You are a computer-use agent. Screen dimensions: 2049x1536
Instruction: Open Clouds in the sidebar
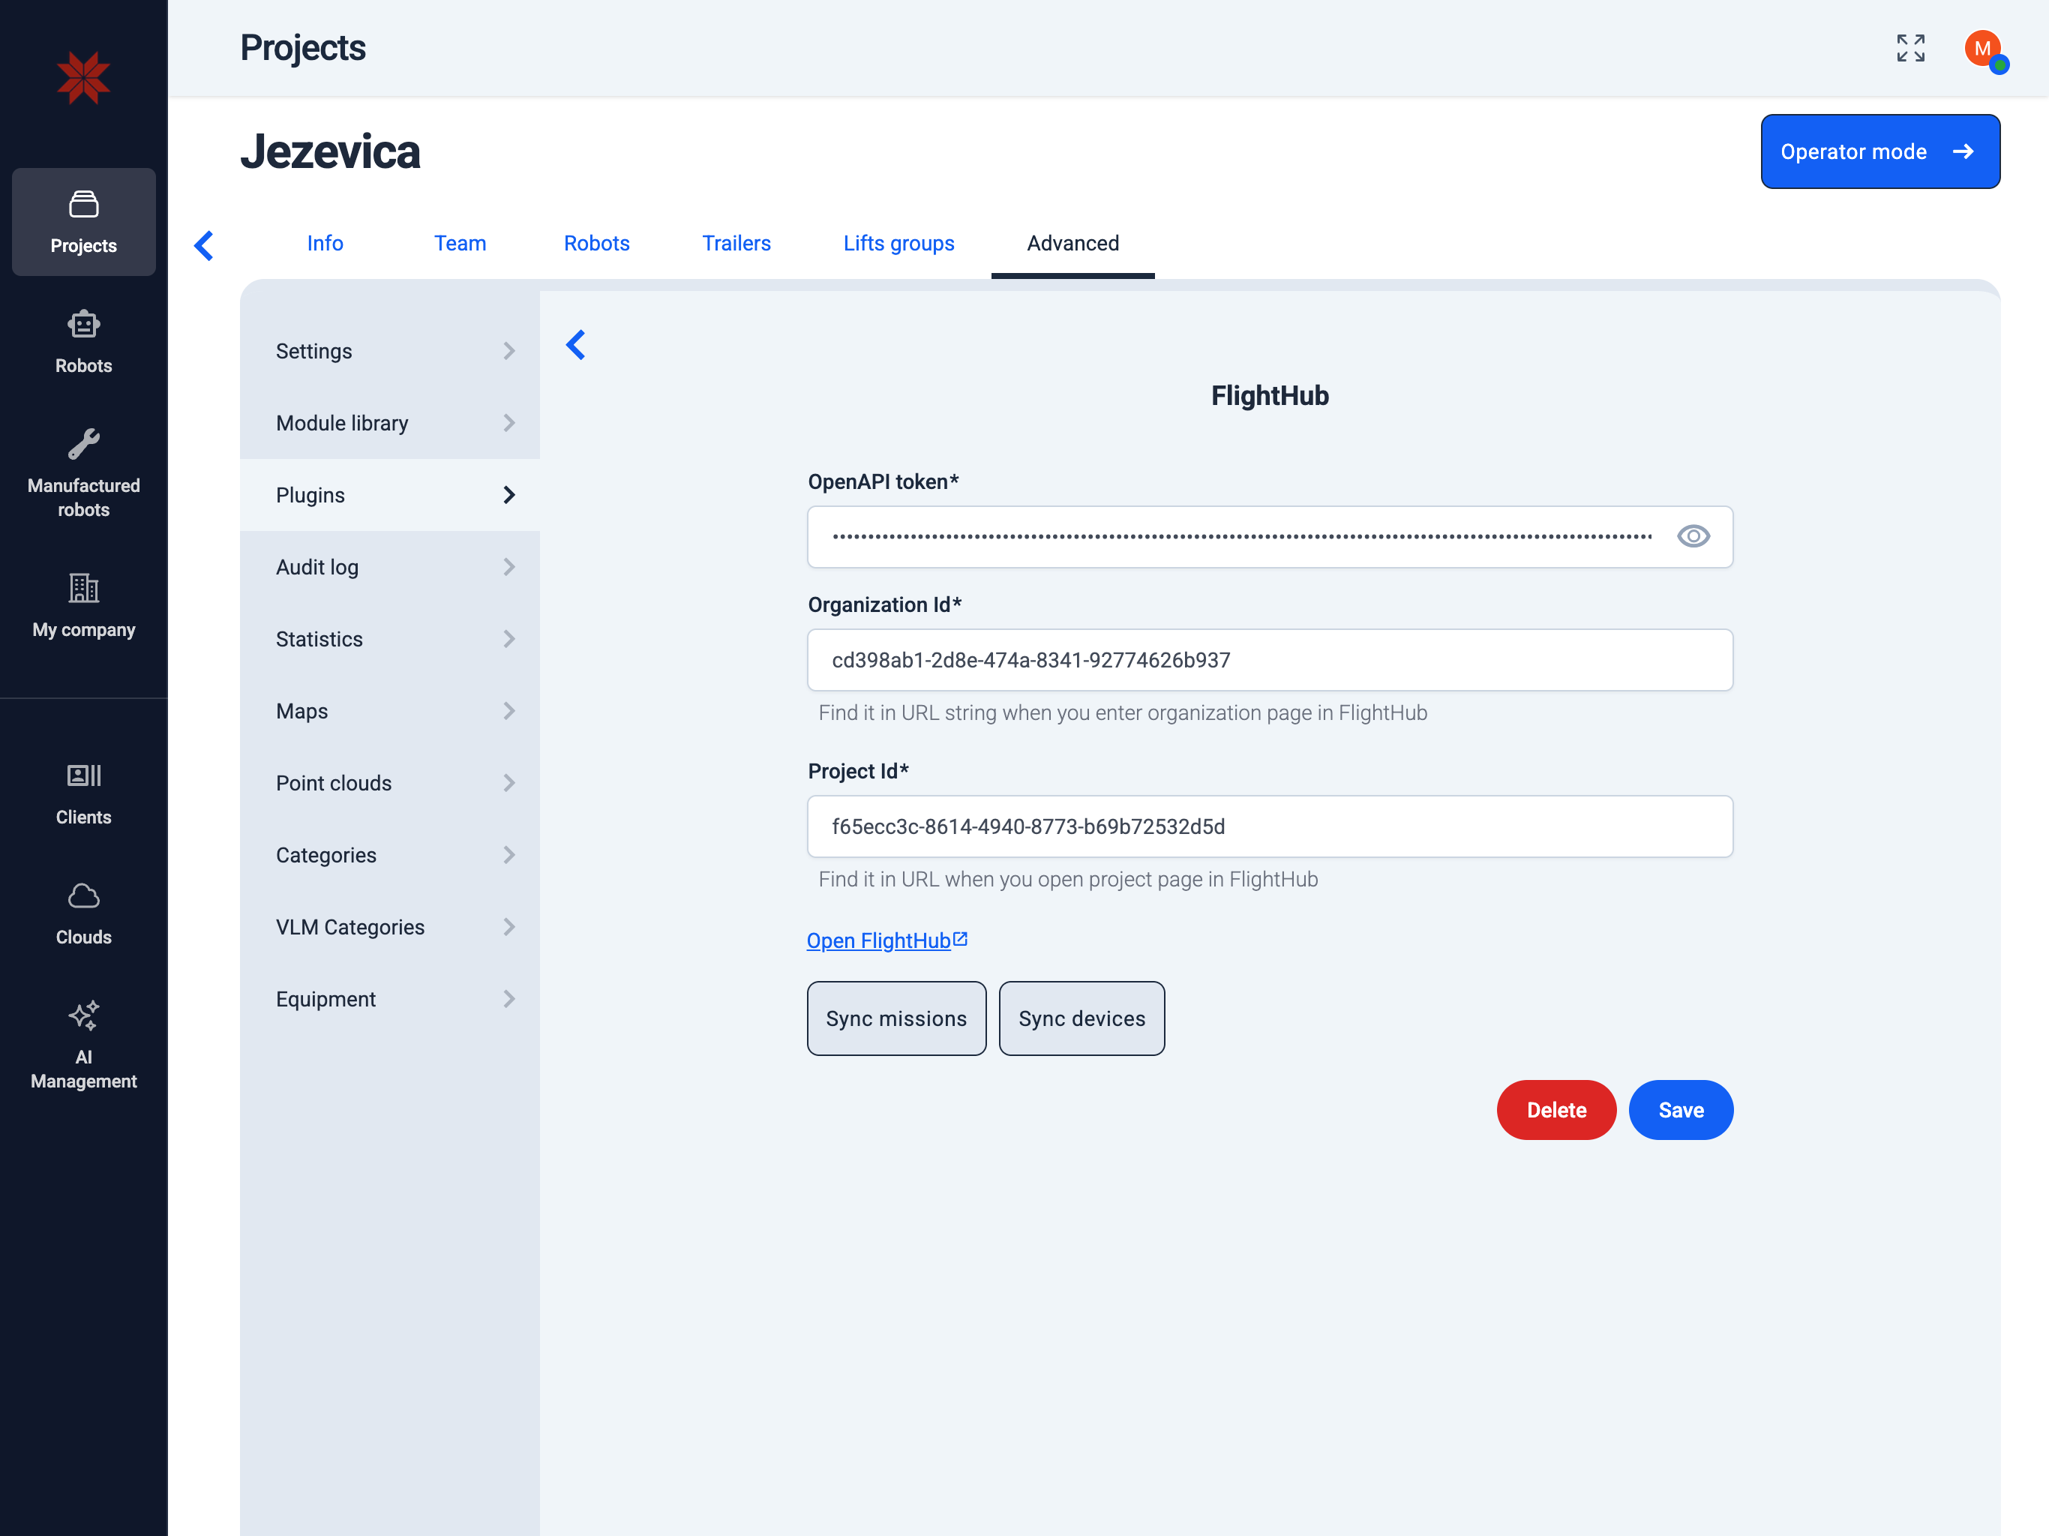click(83, 913)
